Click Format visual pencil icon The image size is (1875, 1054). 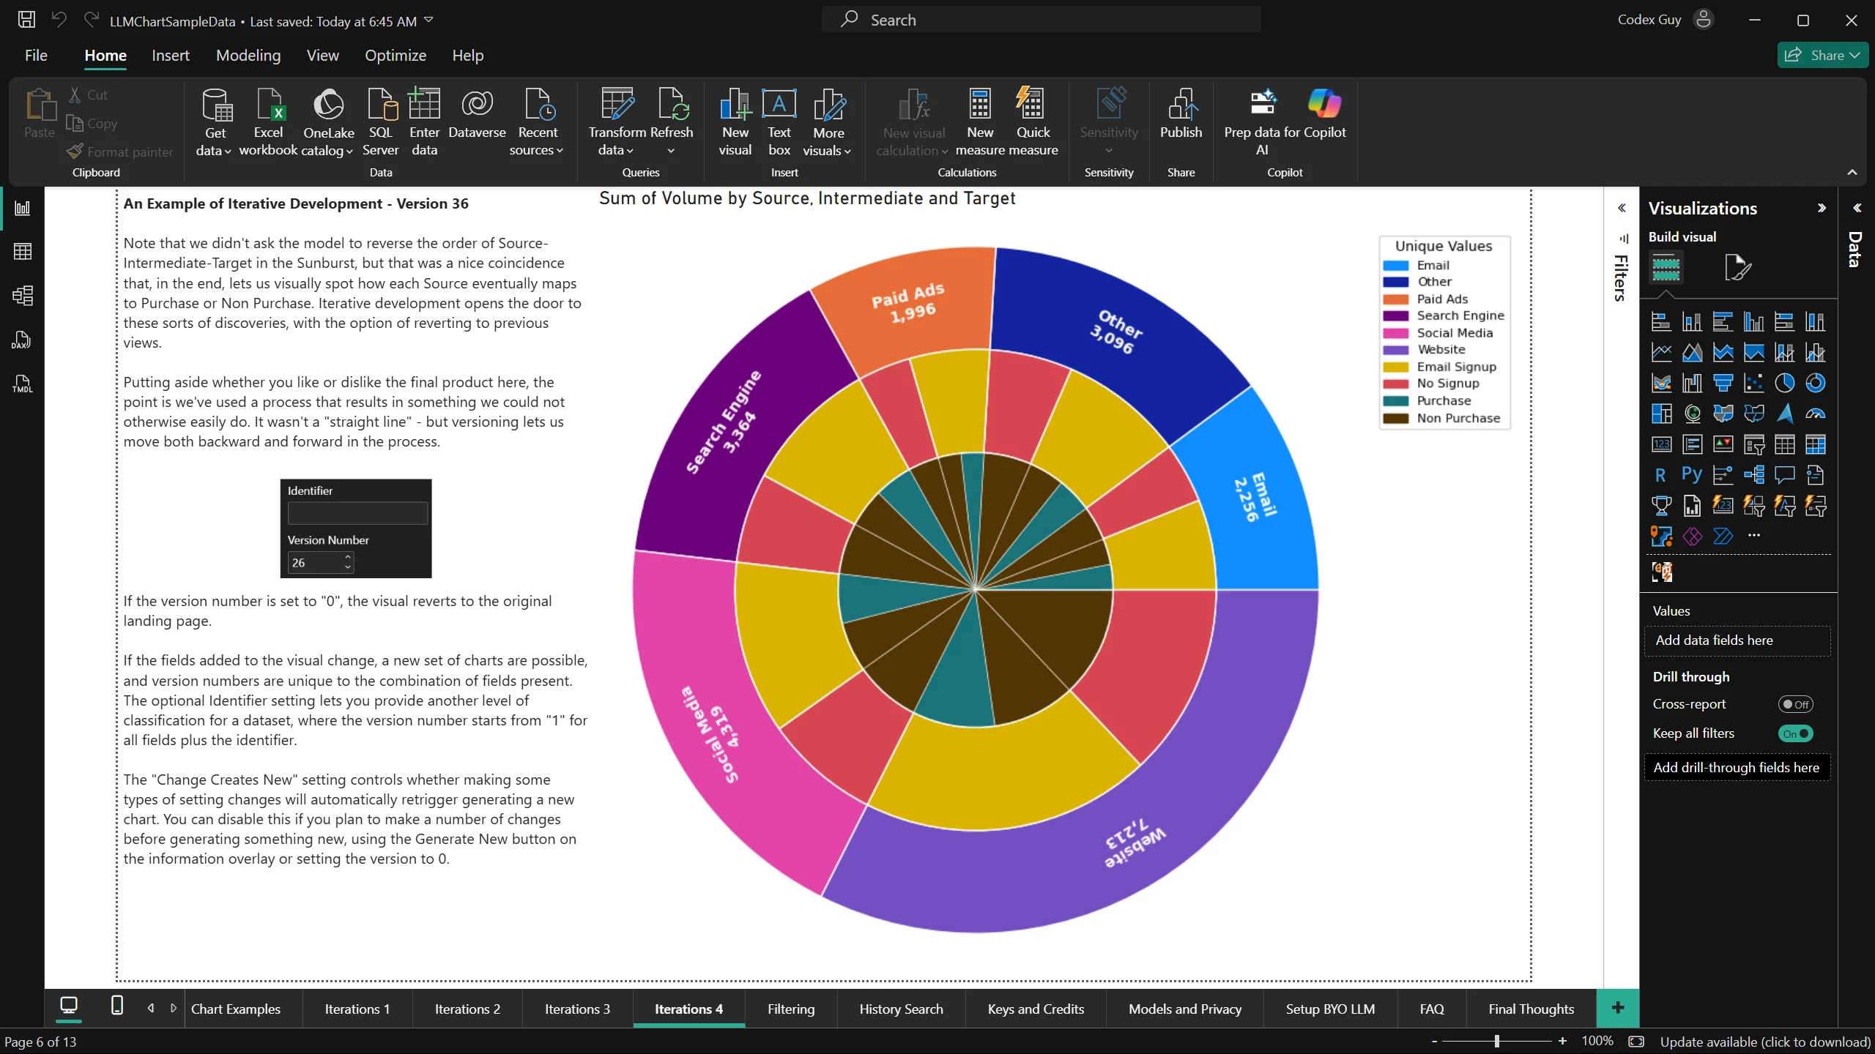pos(1737,267)
